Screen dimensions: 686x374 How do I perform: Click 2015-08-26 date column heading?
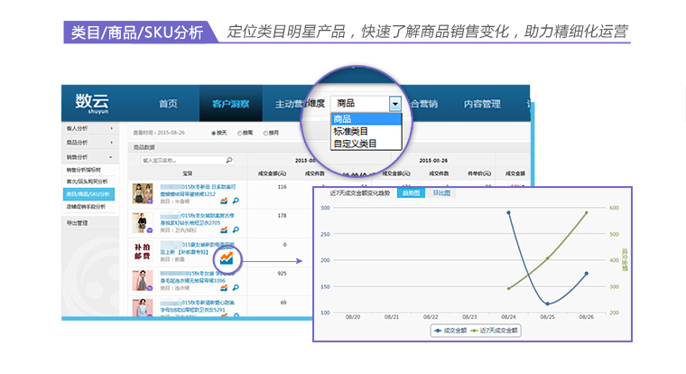pos(433,160)
